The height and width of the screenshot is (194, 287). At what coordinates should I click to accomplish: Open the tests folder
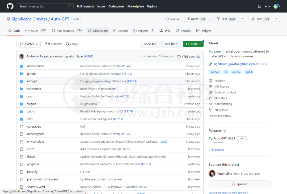29,119
